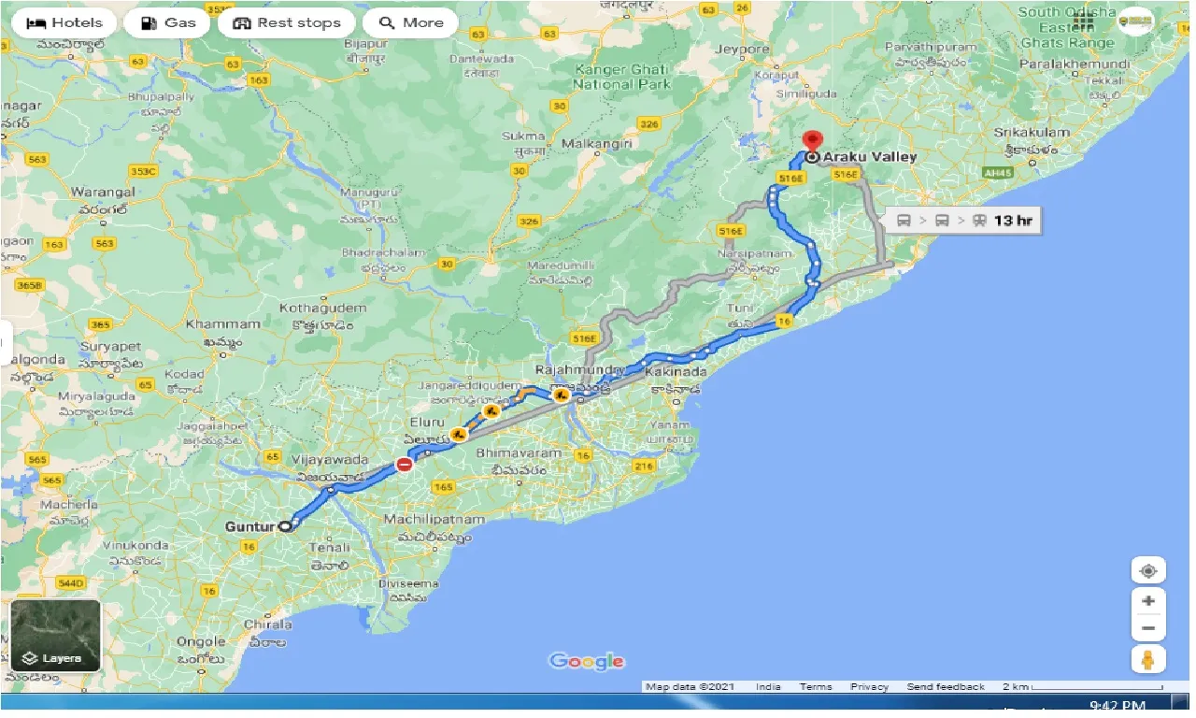Zoom out of the map

1148,627
